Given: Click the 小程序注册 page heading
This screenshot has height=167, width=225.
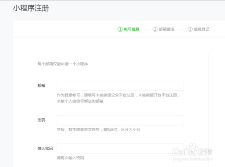Looking at the screenshot, I should point(31,8).
